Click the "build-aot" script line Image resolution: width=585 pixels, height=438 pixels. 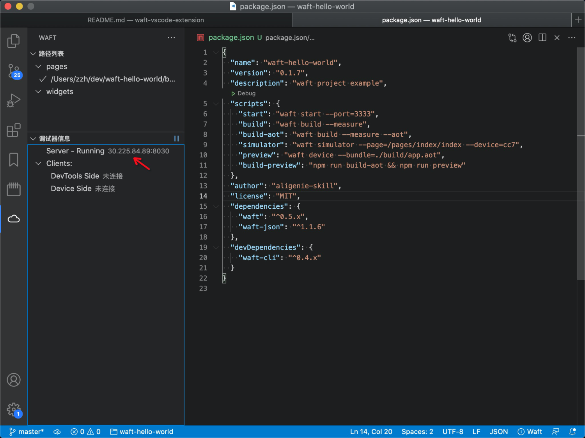pos(325,135)
